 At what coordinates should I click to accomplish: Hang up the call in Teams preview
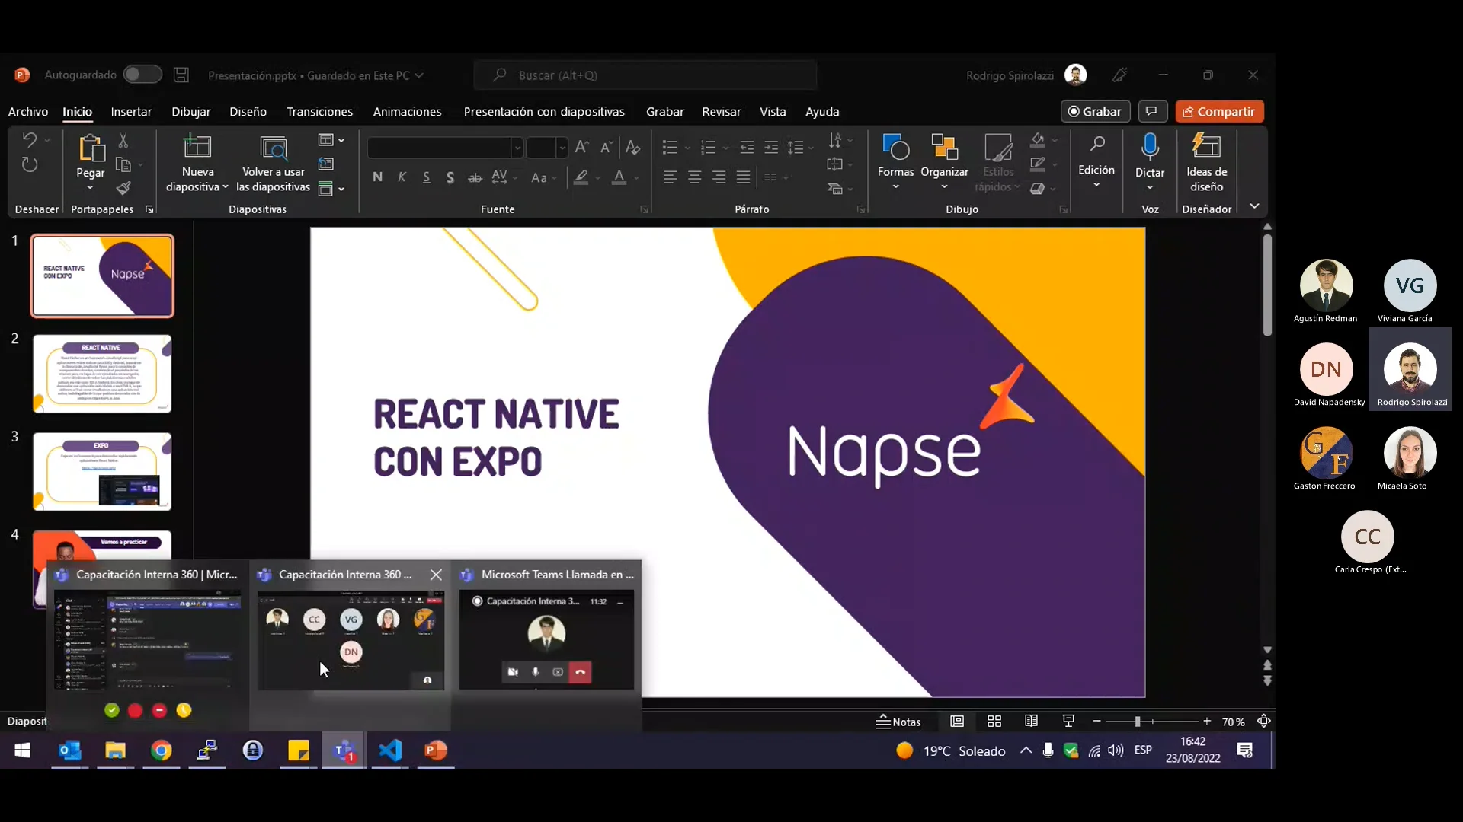581,672
